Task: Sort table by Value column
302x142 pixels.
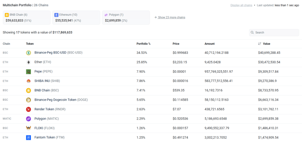Action: click(266, 44)
